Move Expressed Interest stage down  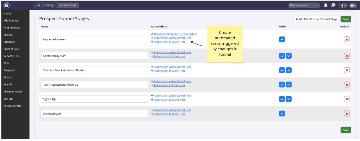(282, 39)
